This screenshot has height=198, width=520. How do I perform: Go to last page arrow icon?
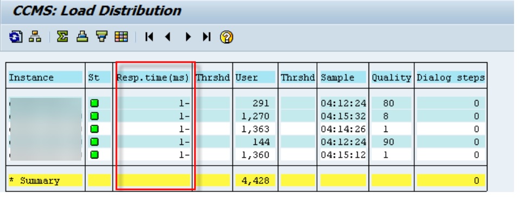(207, 37)
